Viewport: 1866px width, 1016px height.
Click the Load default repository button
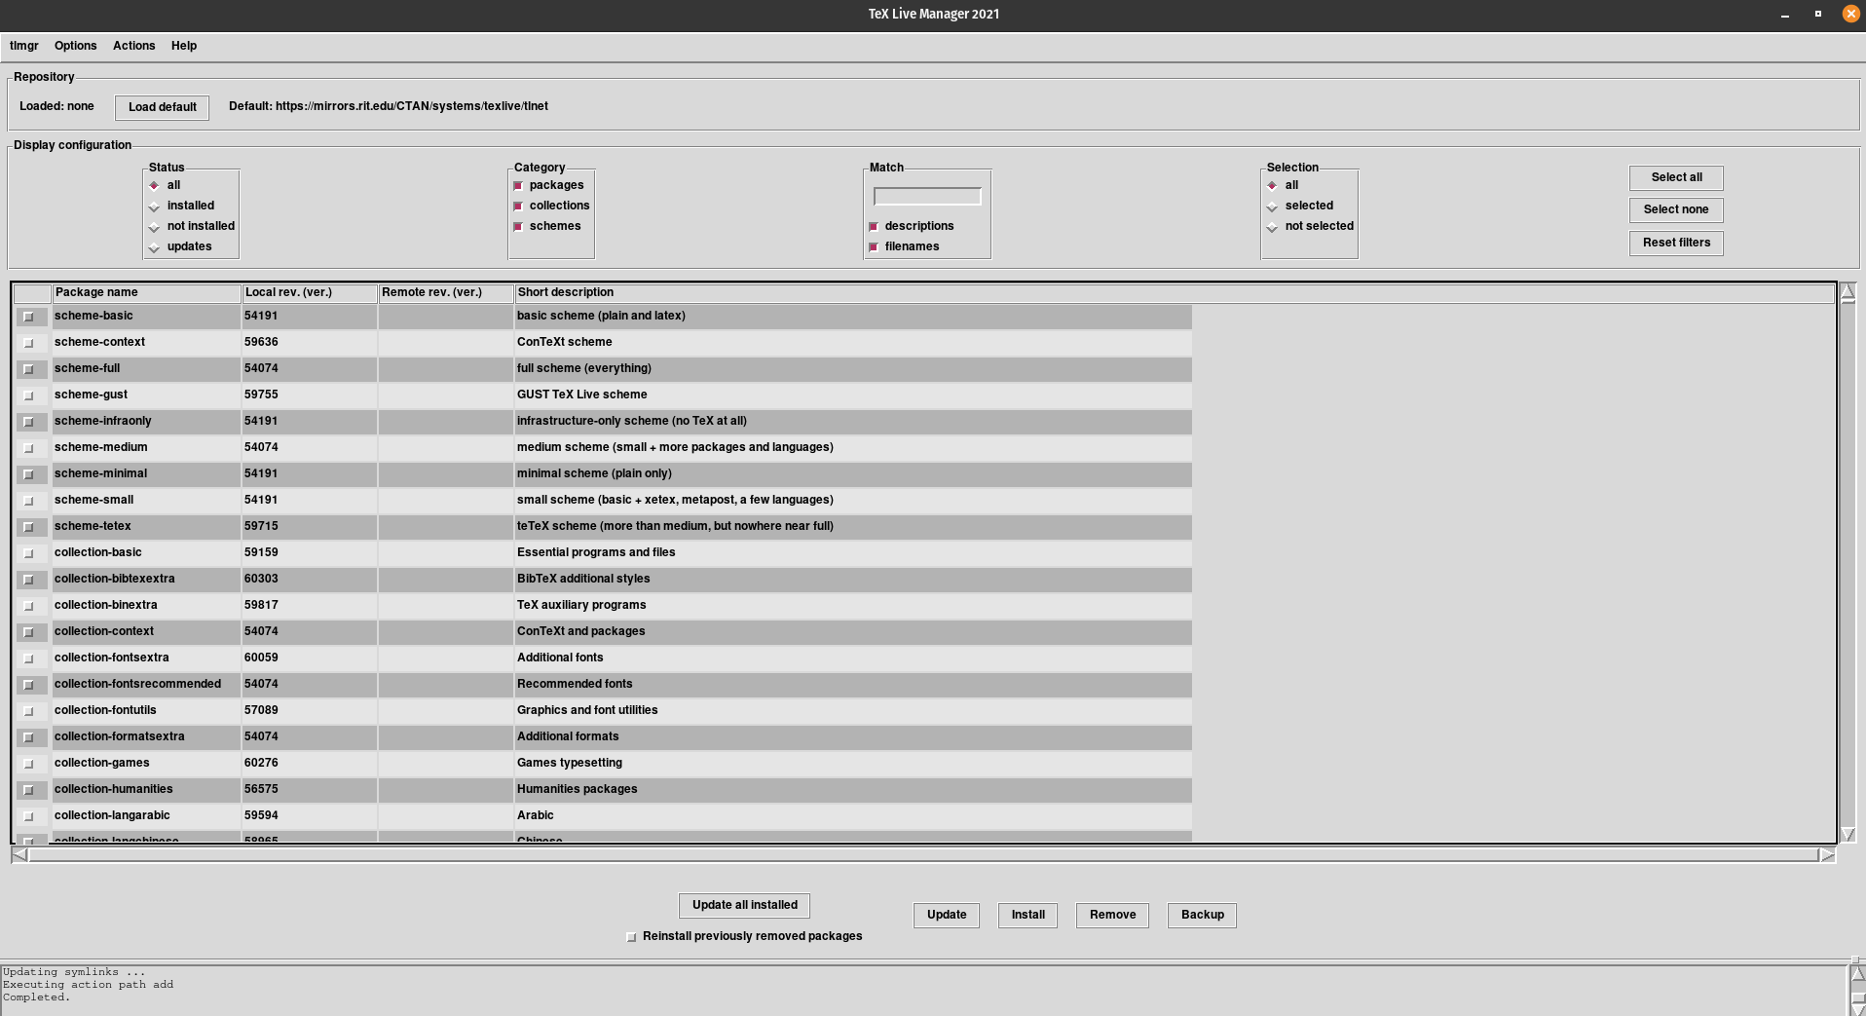point(162,107)
